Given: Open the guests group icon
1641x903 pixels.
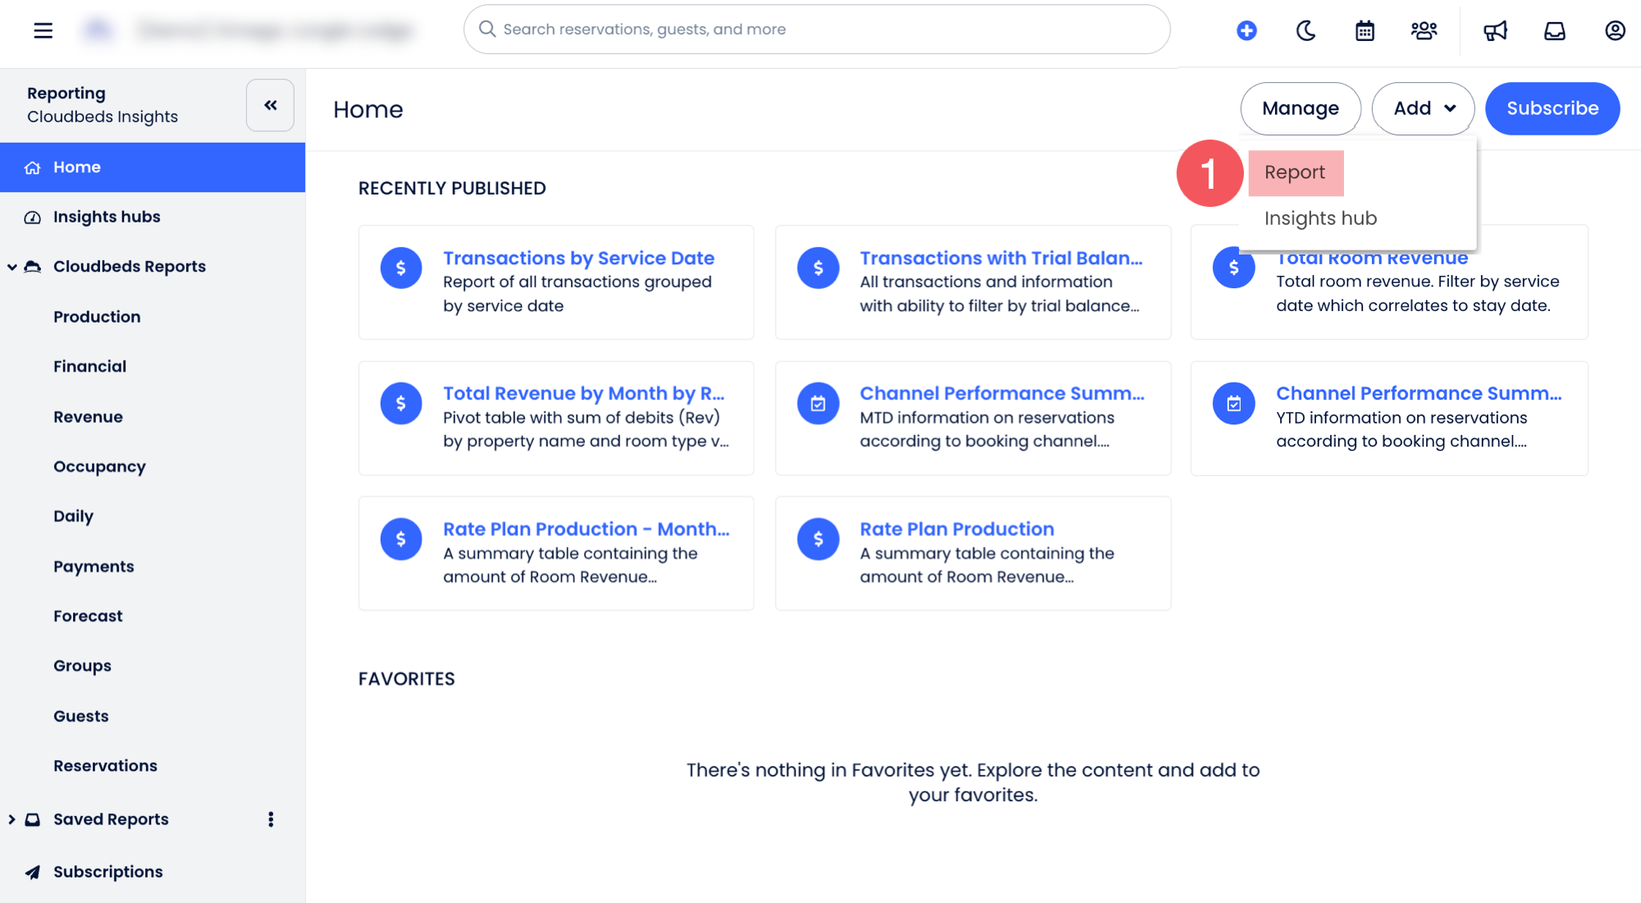Looking at the screenshot, I should click(x=1424, y=30).
